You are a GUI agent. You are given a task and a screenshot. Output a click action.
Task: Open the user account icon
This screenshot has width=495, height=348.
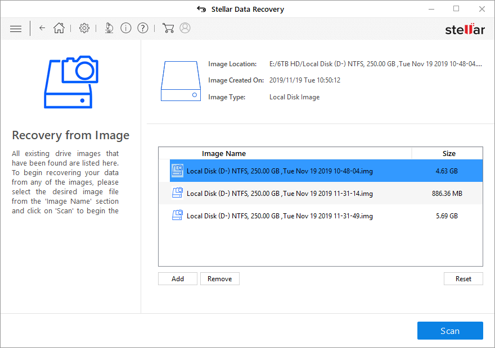[x=185, y=28]
